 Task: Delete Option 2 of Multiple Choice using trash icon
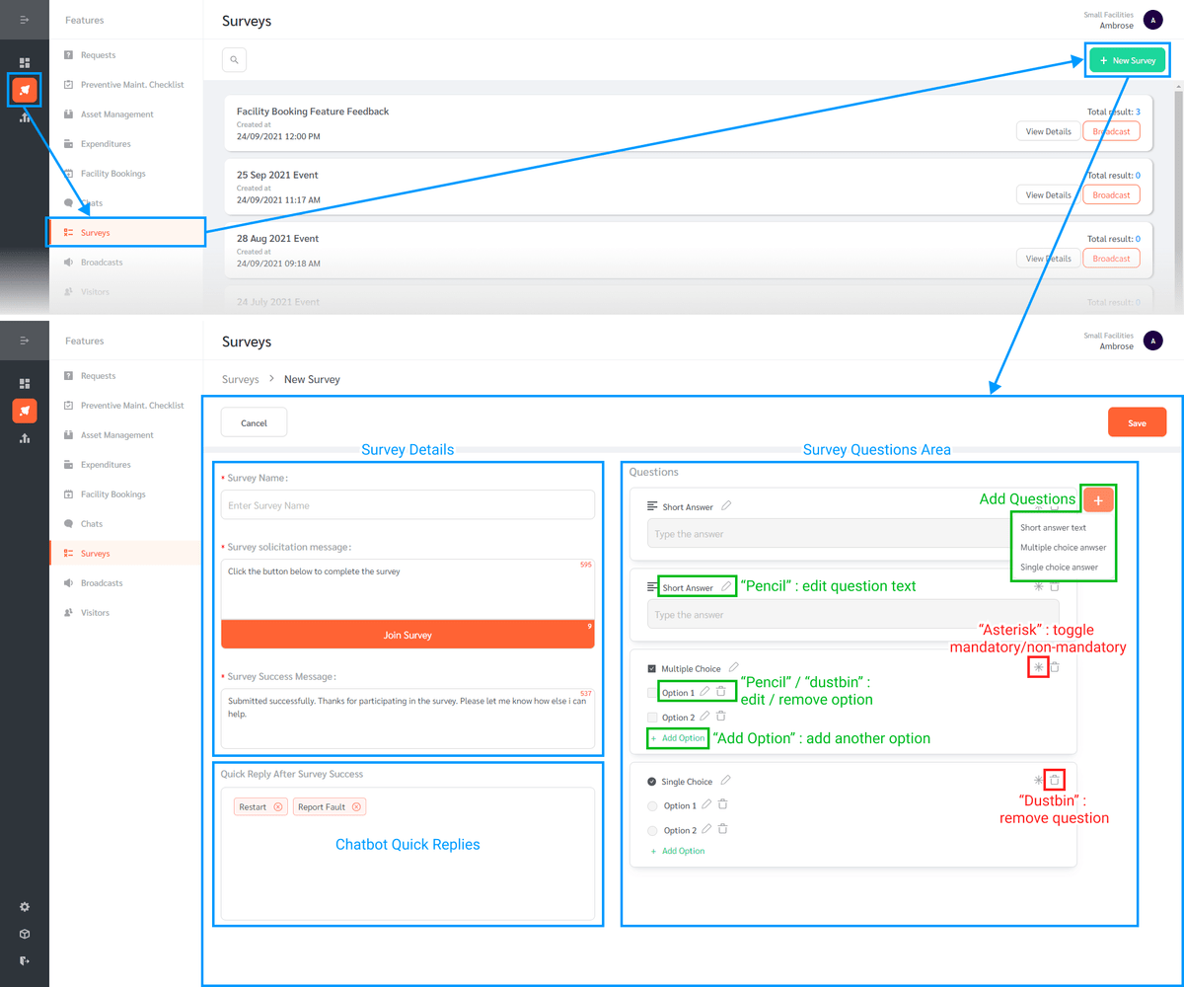coord(720,717)
